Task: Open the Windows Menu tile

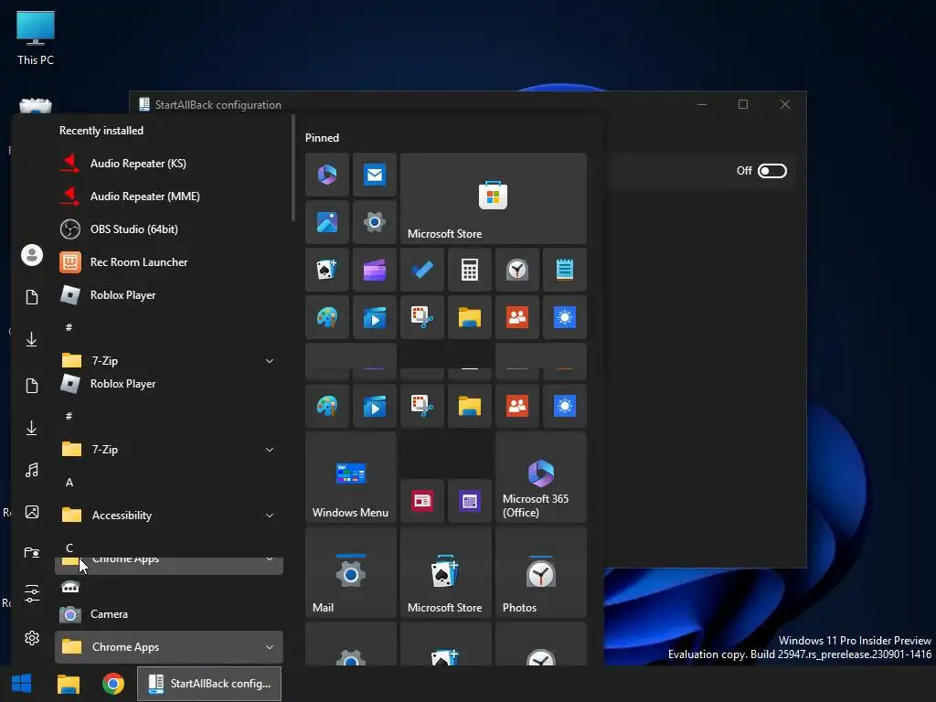Action: tap(350, 477)
